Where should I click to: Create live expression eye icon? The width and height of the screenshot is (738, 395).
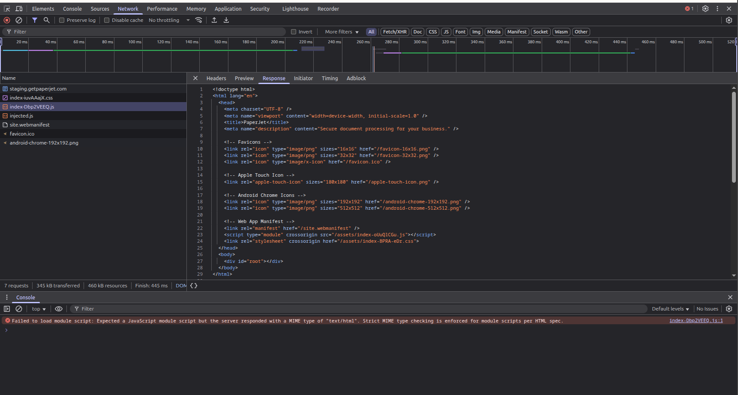pyautogui.click(x=59, y=309)
